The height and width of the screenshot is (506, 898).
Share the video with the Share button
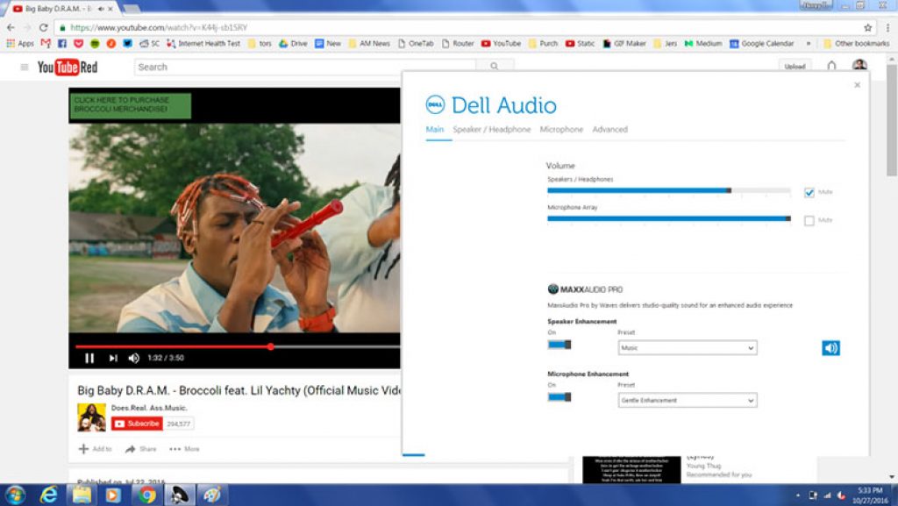[x=141, y=449]
